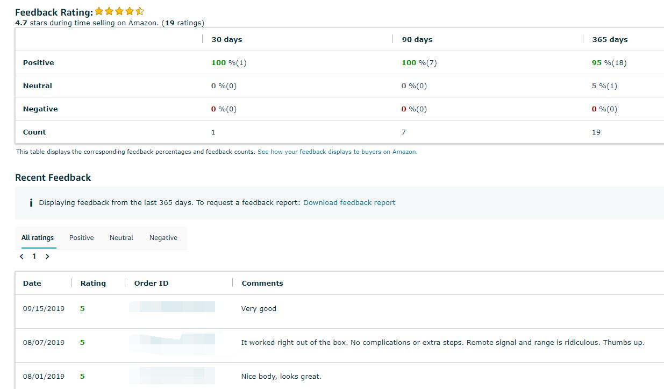Show the Neutral ratings tab
The width and height of the screenshot is (664, 389).
pyautogui.click(x=122, y=238)
